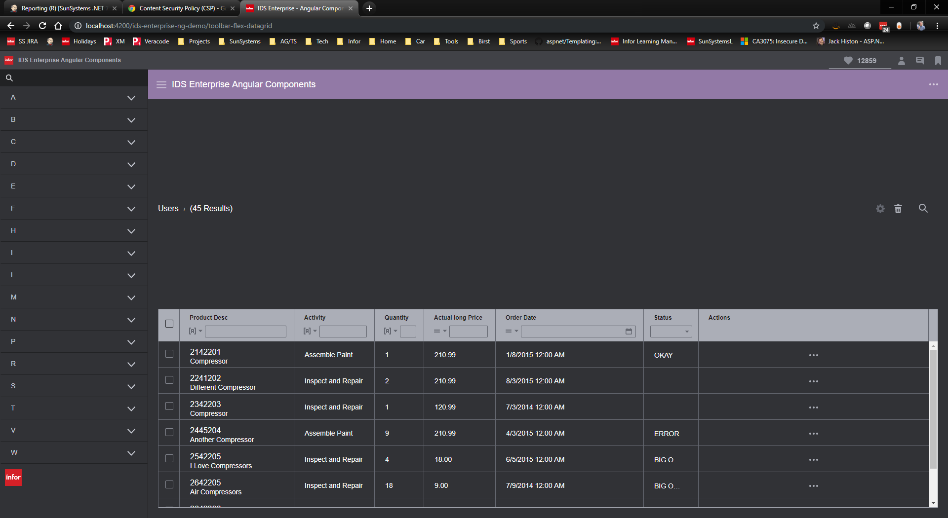This screenshot has width=948, height=518.
Task: Check the row checkbox for 2342203 Compressor
Action: coord(169,406)
